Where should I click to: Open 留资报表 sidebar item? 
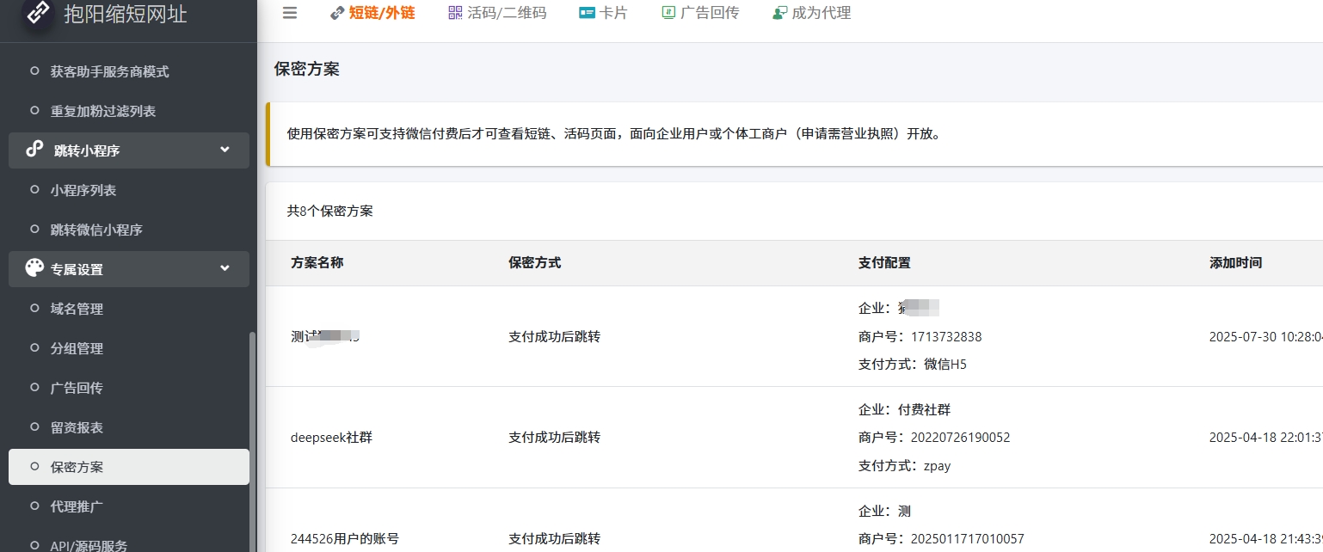pyautogui.click(x=77, y=427)
